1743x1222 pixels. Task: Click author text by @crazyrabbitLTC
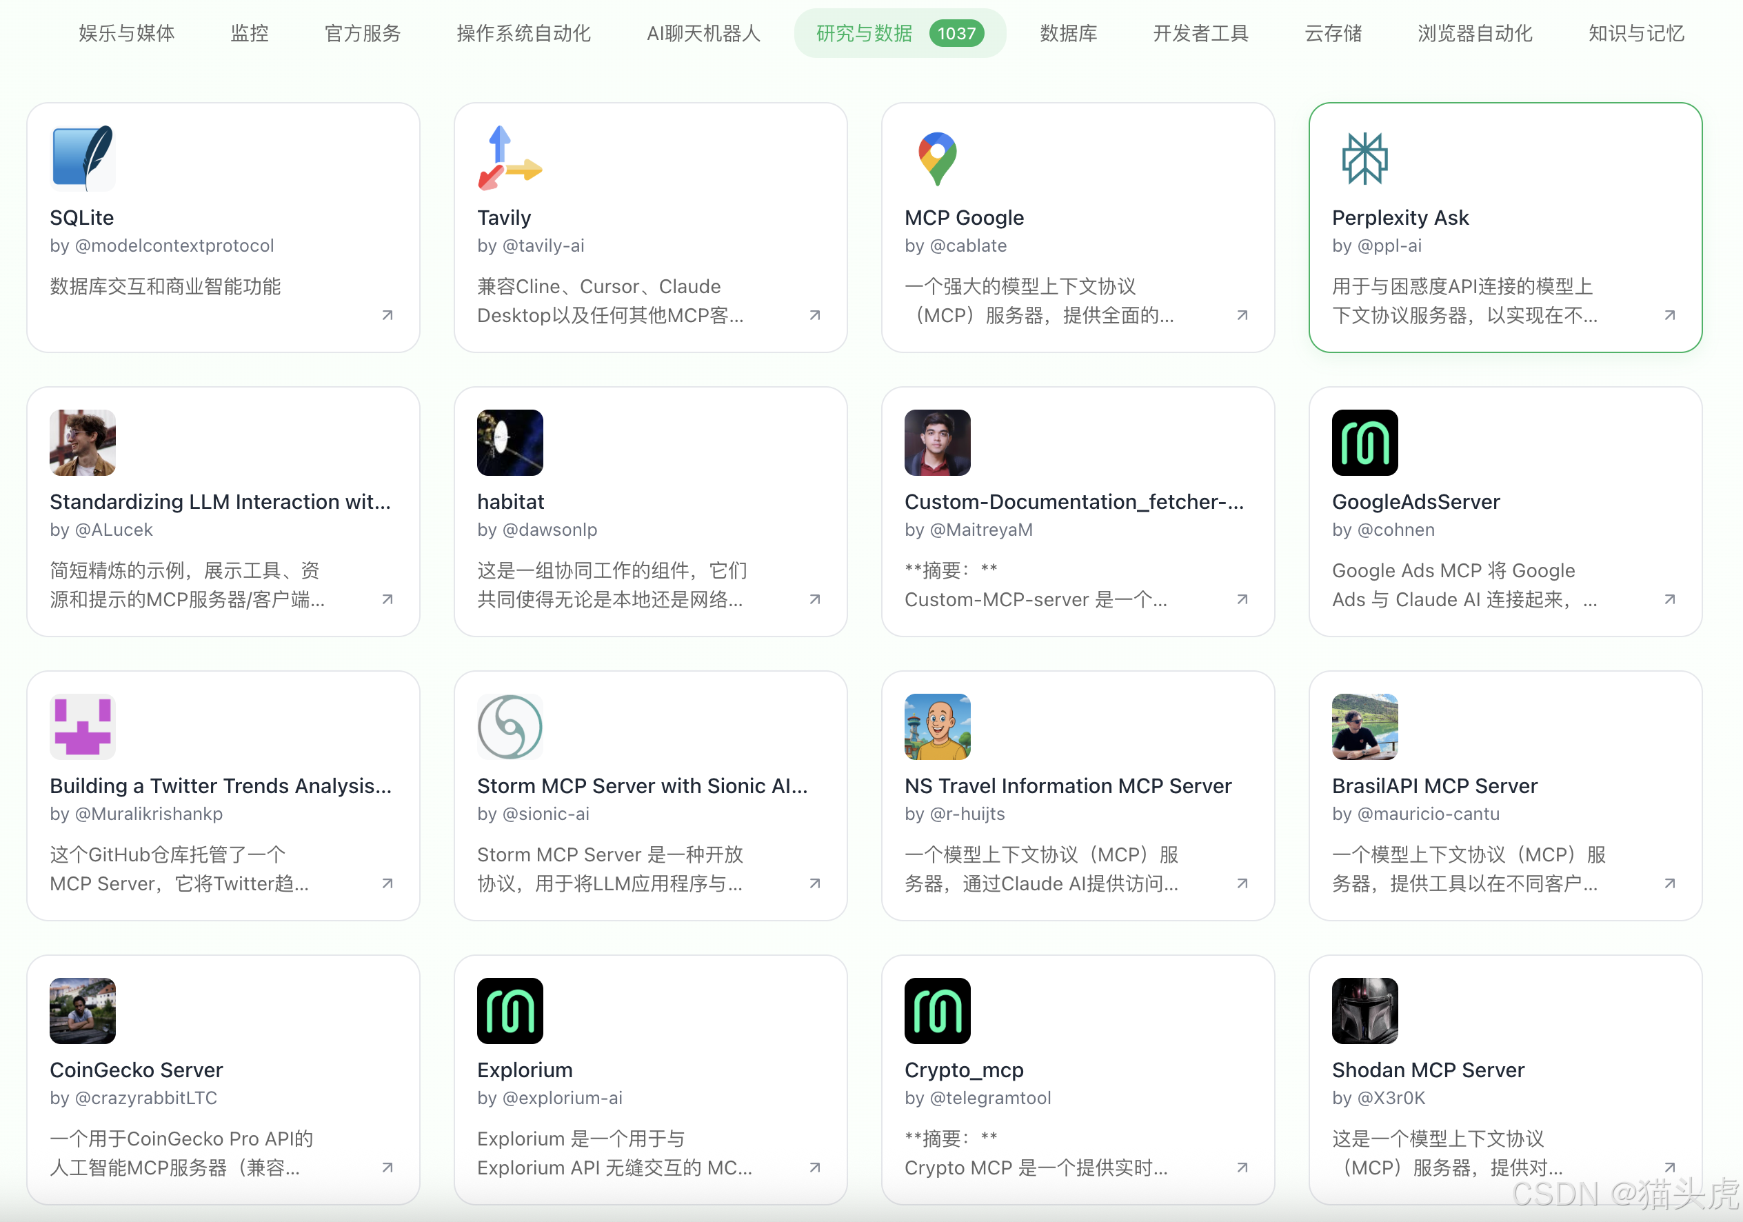(134, 1098)
